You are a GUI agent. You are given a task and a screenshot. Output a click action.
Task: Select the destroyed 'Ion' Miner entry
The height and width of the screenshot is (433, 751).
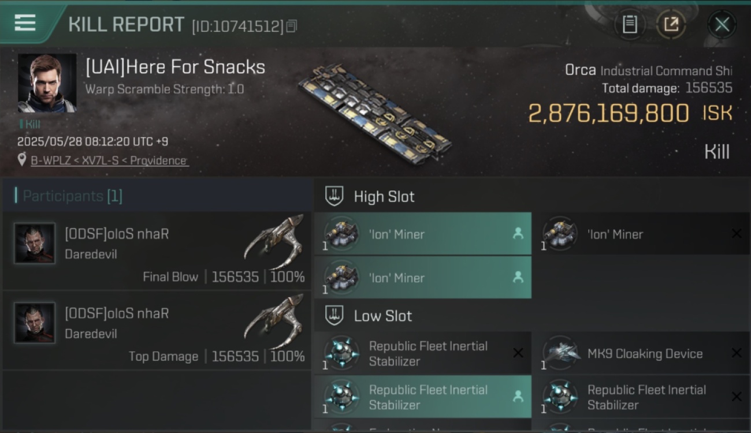point(640,234)
